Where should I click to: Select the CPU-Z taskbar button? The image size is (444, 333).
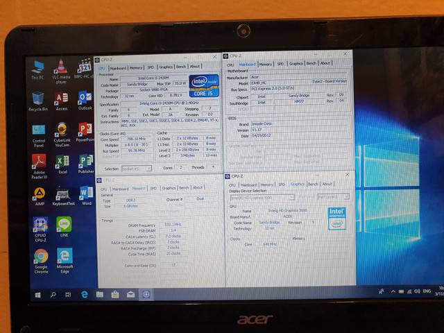click(x=146, y=294)
